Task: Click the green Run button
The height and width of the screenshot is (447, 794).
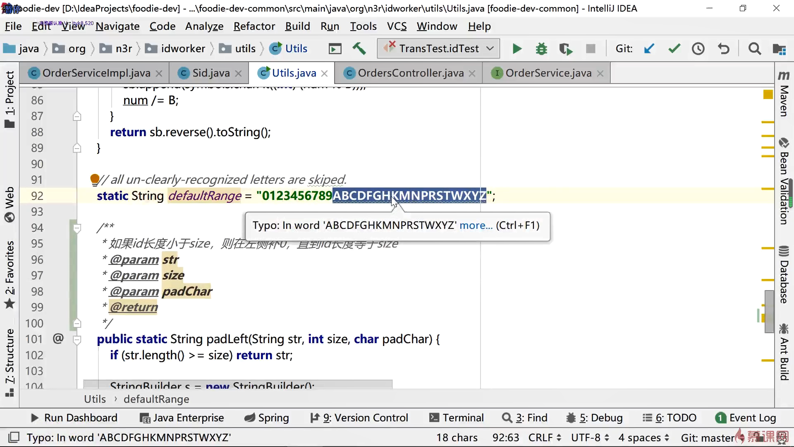Action: (517, 49)
